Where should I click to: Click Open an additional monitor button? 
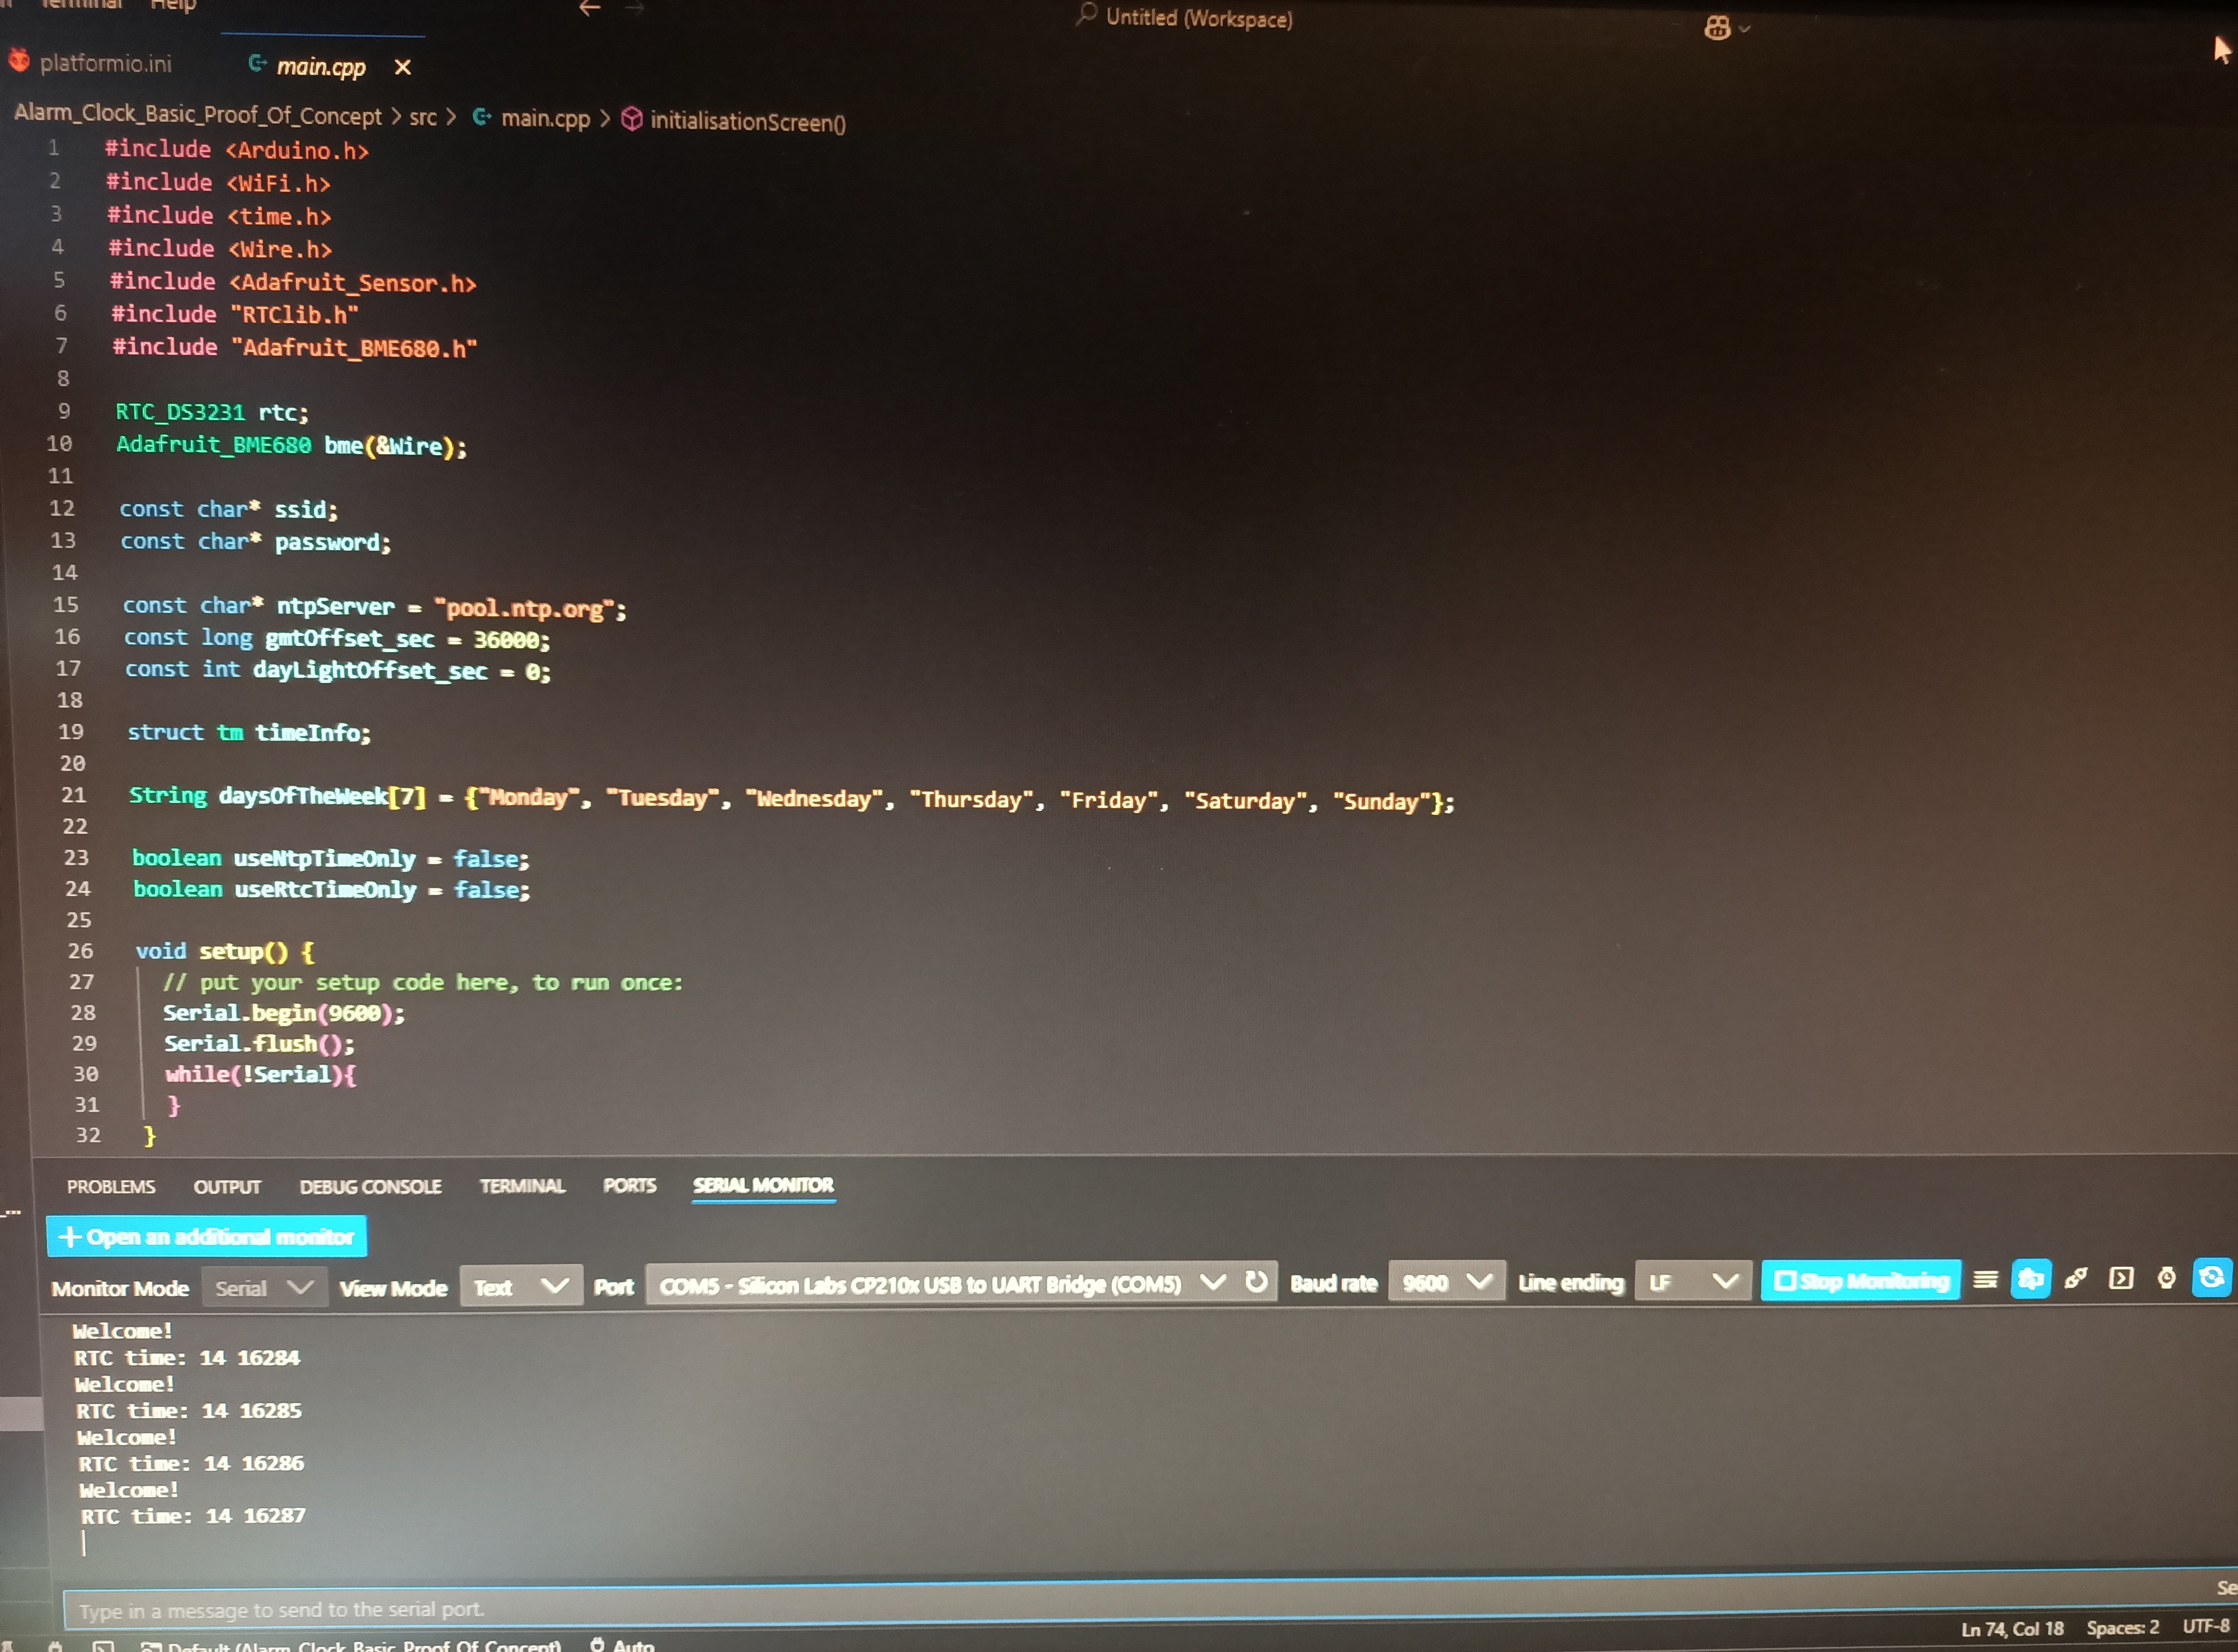click(207, 1237)
